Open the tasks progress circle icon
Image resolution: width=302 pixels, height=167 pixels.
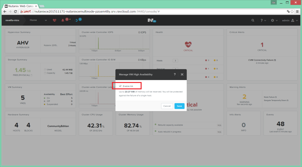[76, 20]
